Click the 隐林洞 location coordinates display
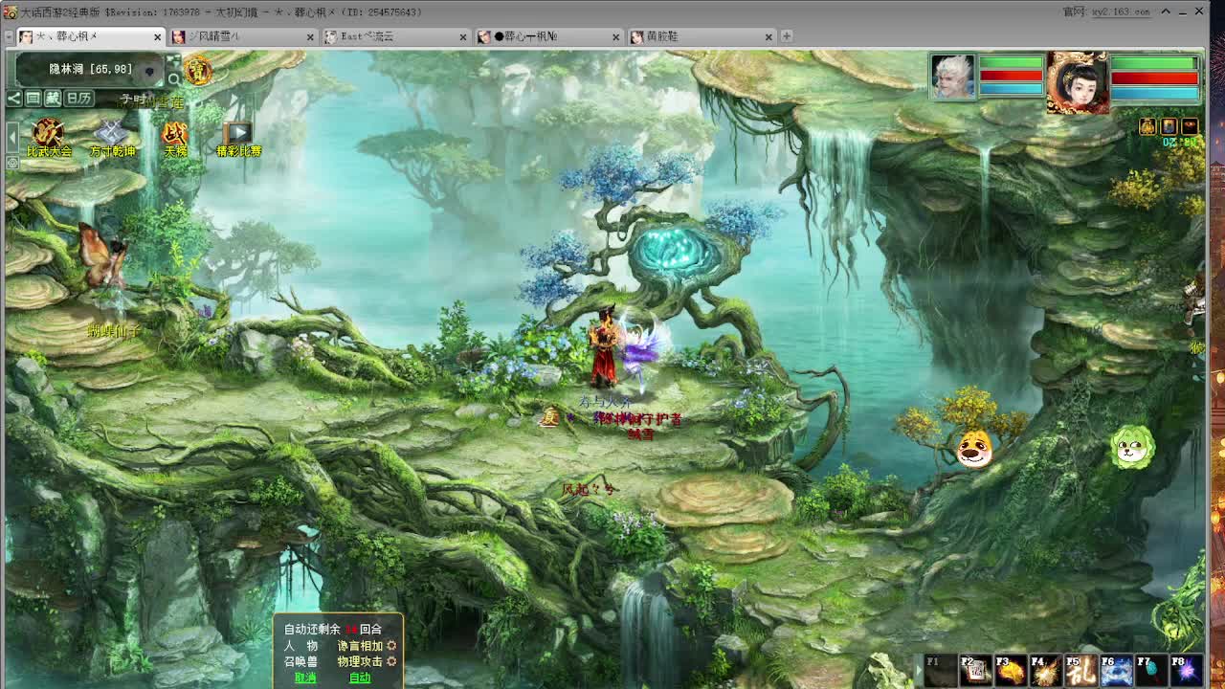1225x689 pixels. (91, 70)
